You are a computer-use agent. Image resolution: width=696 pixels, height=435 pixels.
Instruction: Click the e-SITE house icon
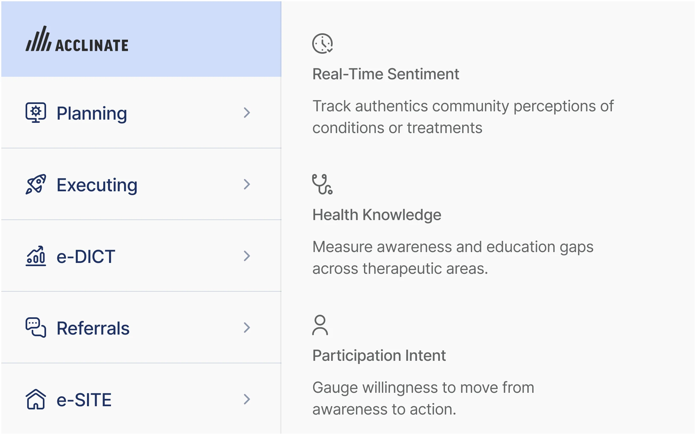click(x=36, y=399)
